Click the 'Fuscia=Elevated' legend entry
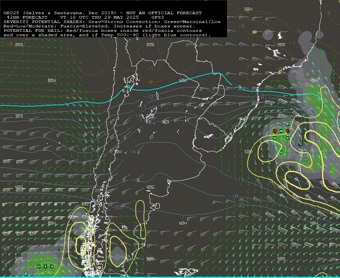This screenshot has width=340, height=278. pos(84,26)
